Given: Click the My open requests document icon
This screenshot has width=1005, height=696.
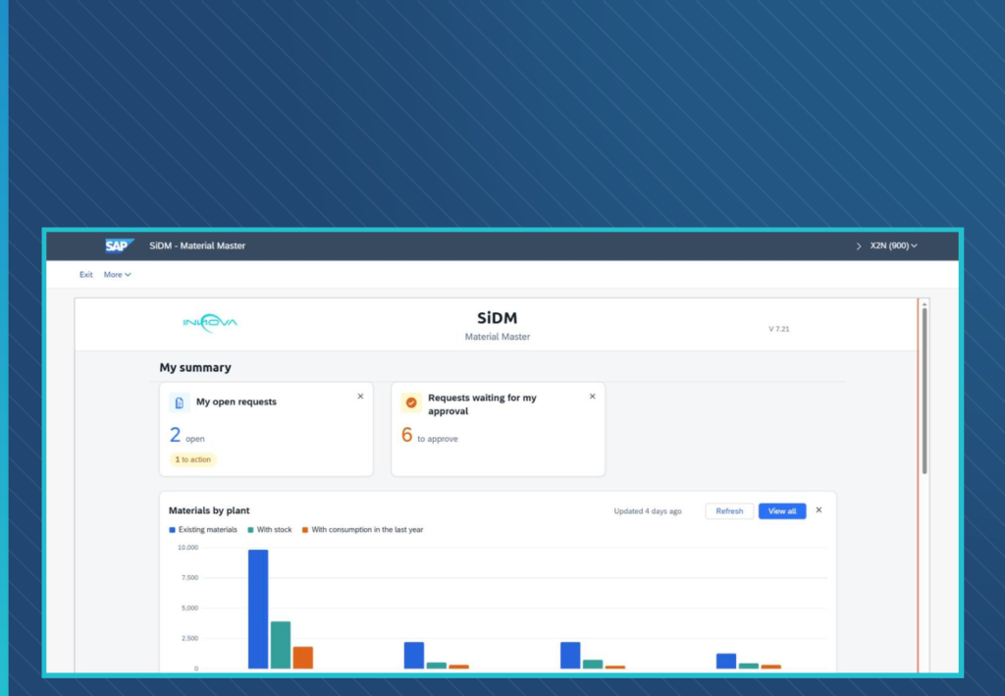Looking at the screenshot, I should pyautogui.click(x=180, y=402).
